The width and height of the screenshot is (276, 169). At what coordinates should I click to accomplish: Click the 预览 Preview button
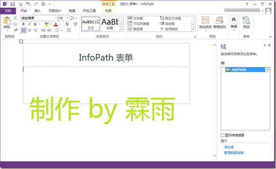246,22
